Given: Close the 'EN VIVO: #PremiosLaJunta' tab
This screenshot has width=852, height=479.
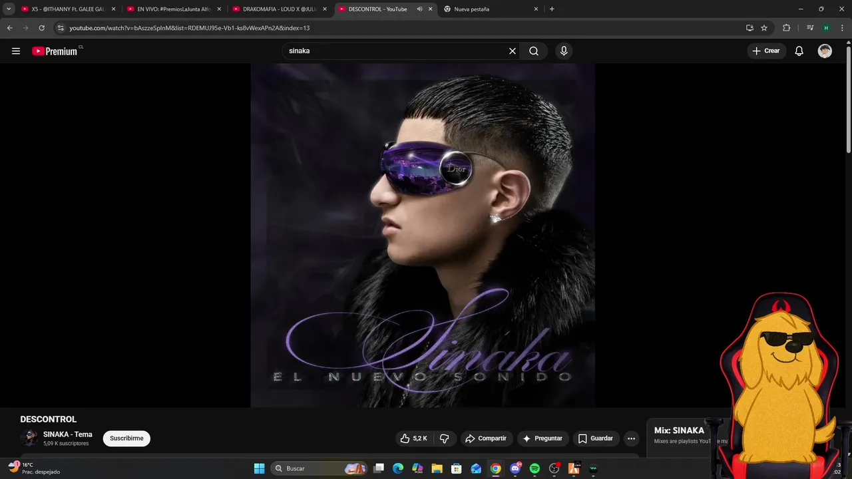Looking at the screenshot, I should (x=219, y=9).
